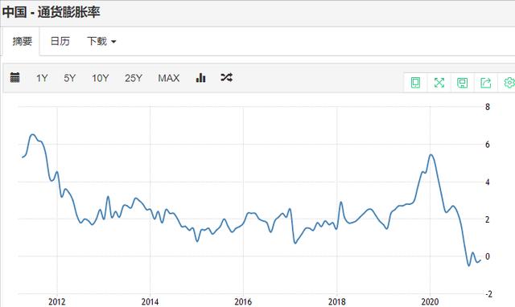Click the green tablet view icon

415,82
